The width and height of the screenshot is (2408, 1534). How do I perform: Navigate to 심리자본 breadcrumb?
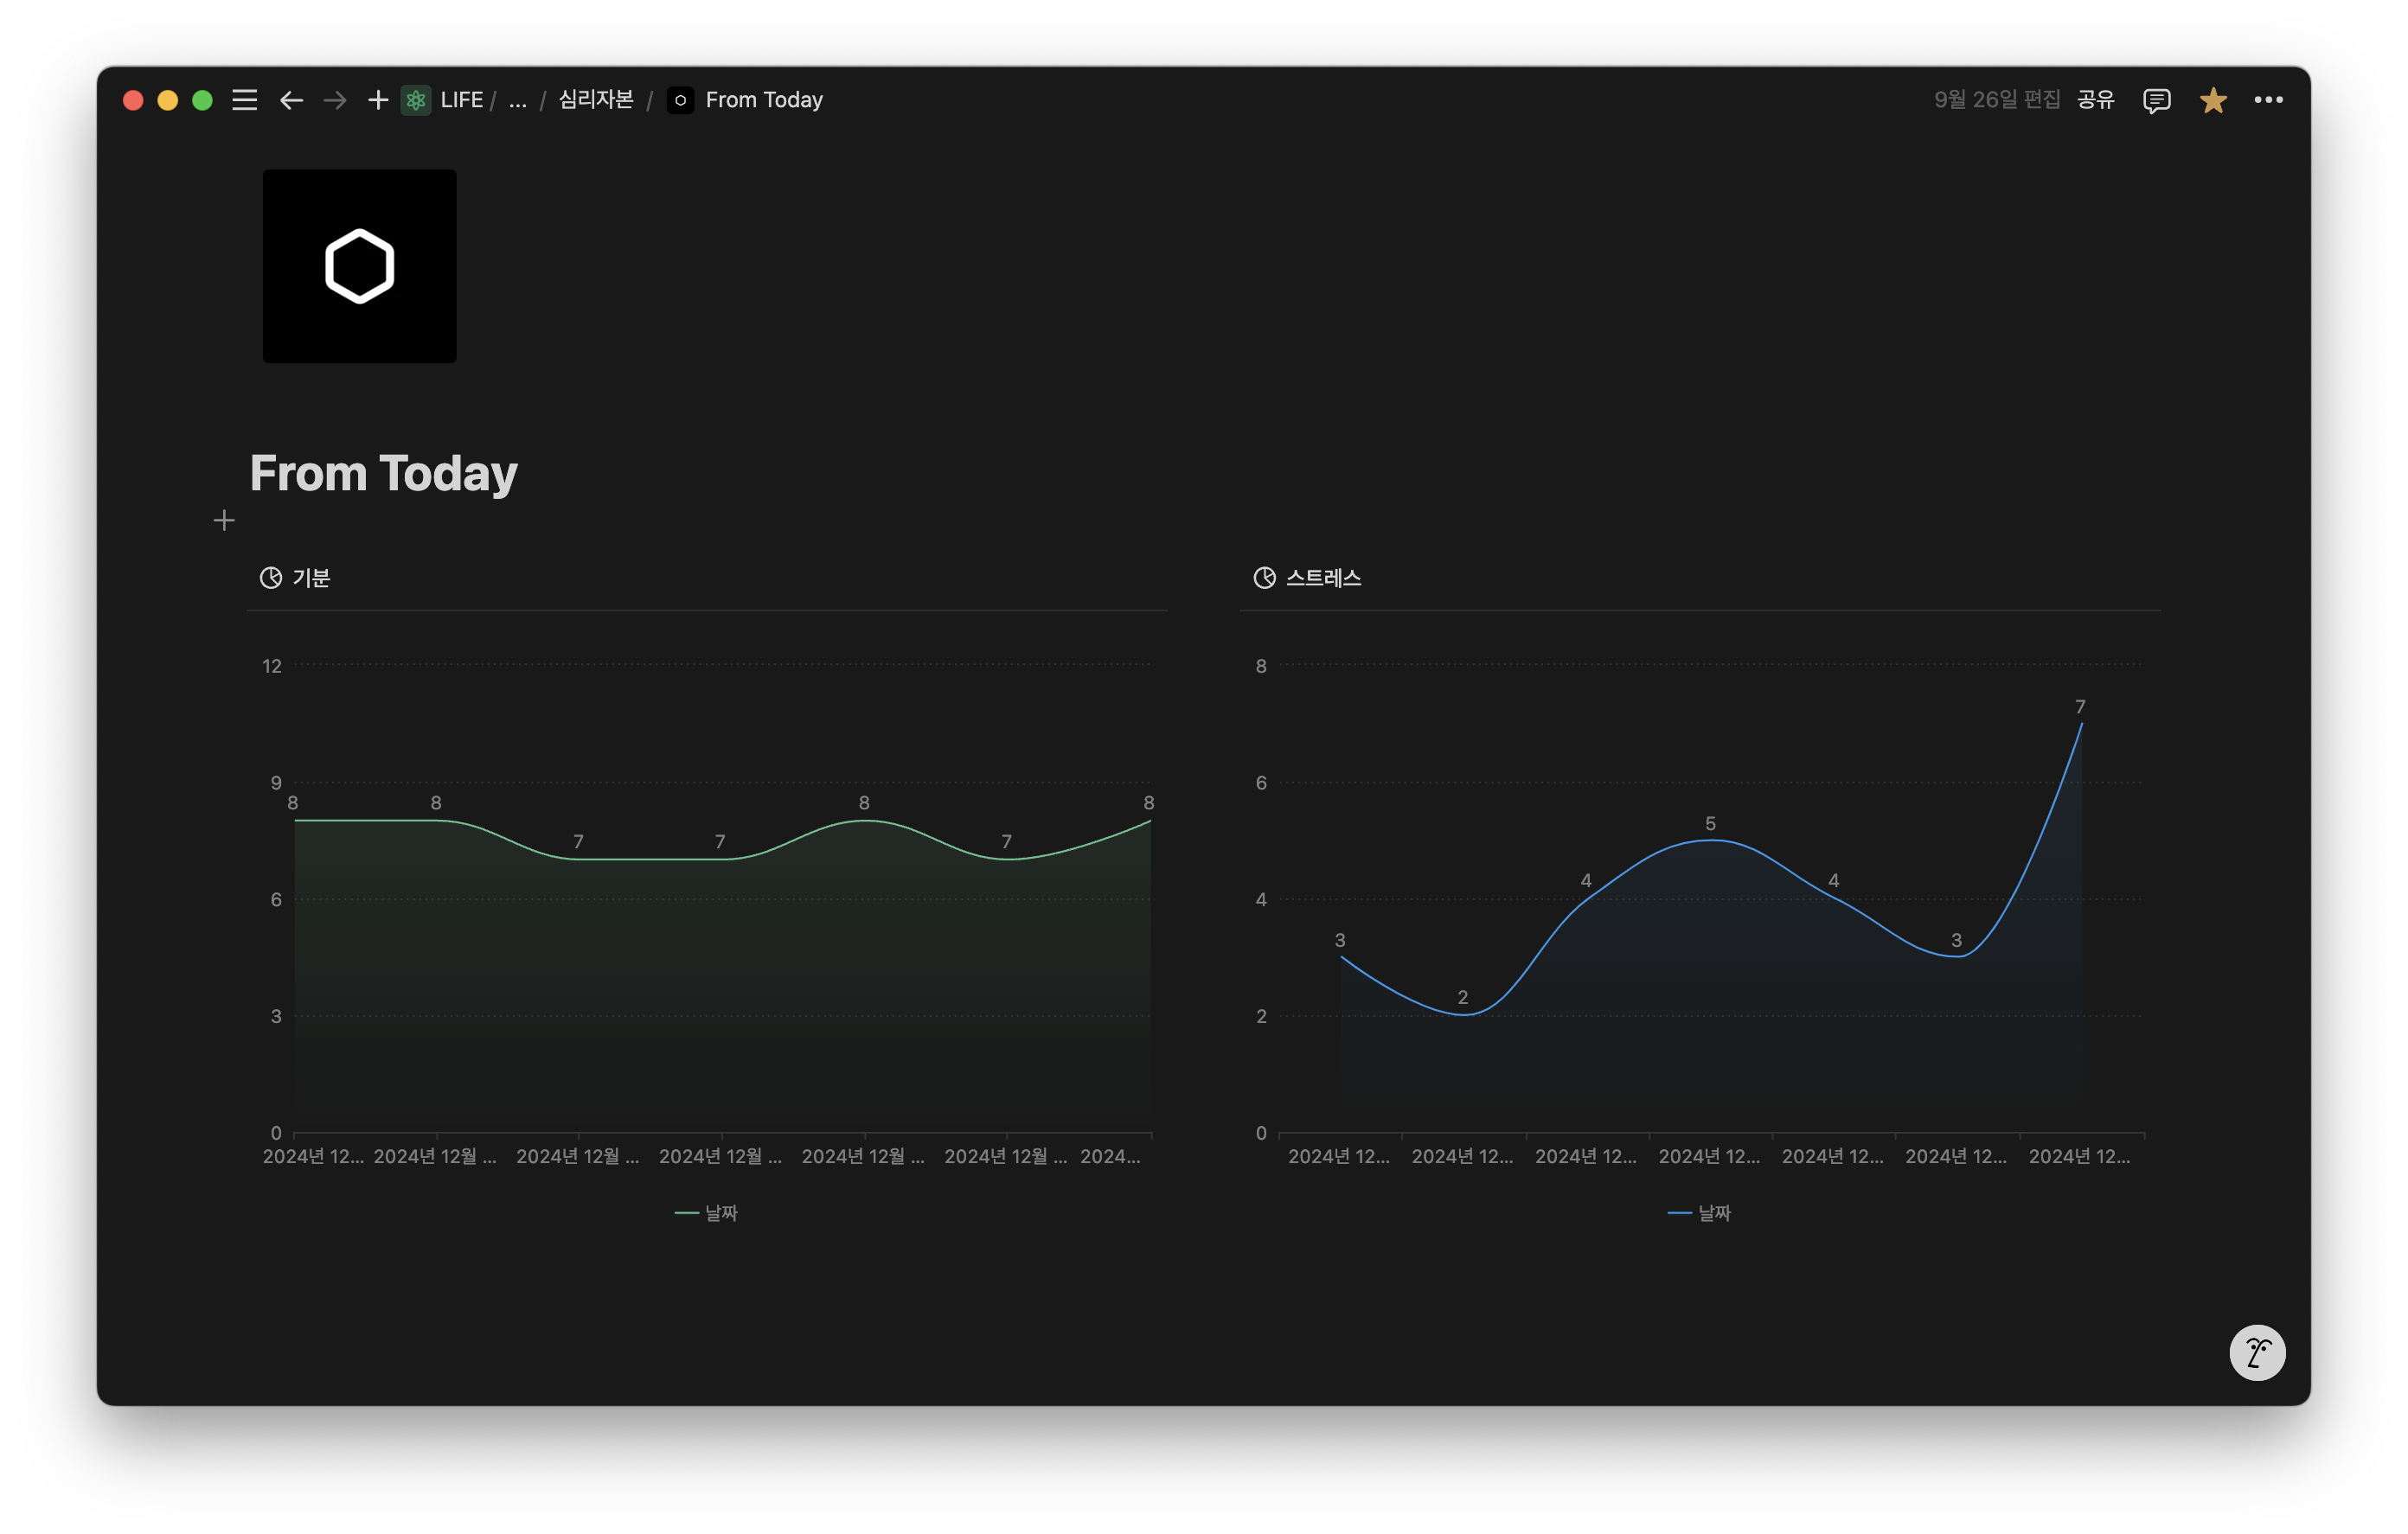596,100
